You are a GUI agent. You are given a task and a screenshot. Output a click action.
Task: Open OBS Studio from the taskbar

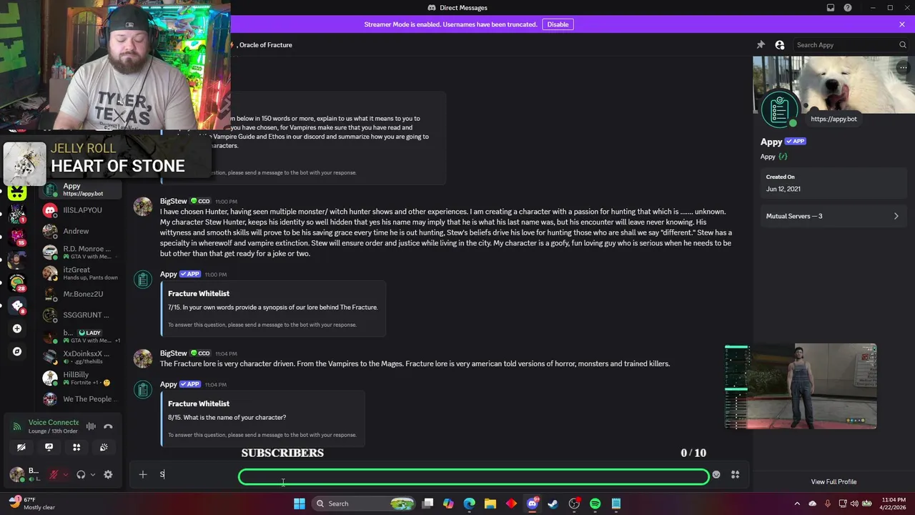[x=574, y=504]
